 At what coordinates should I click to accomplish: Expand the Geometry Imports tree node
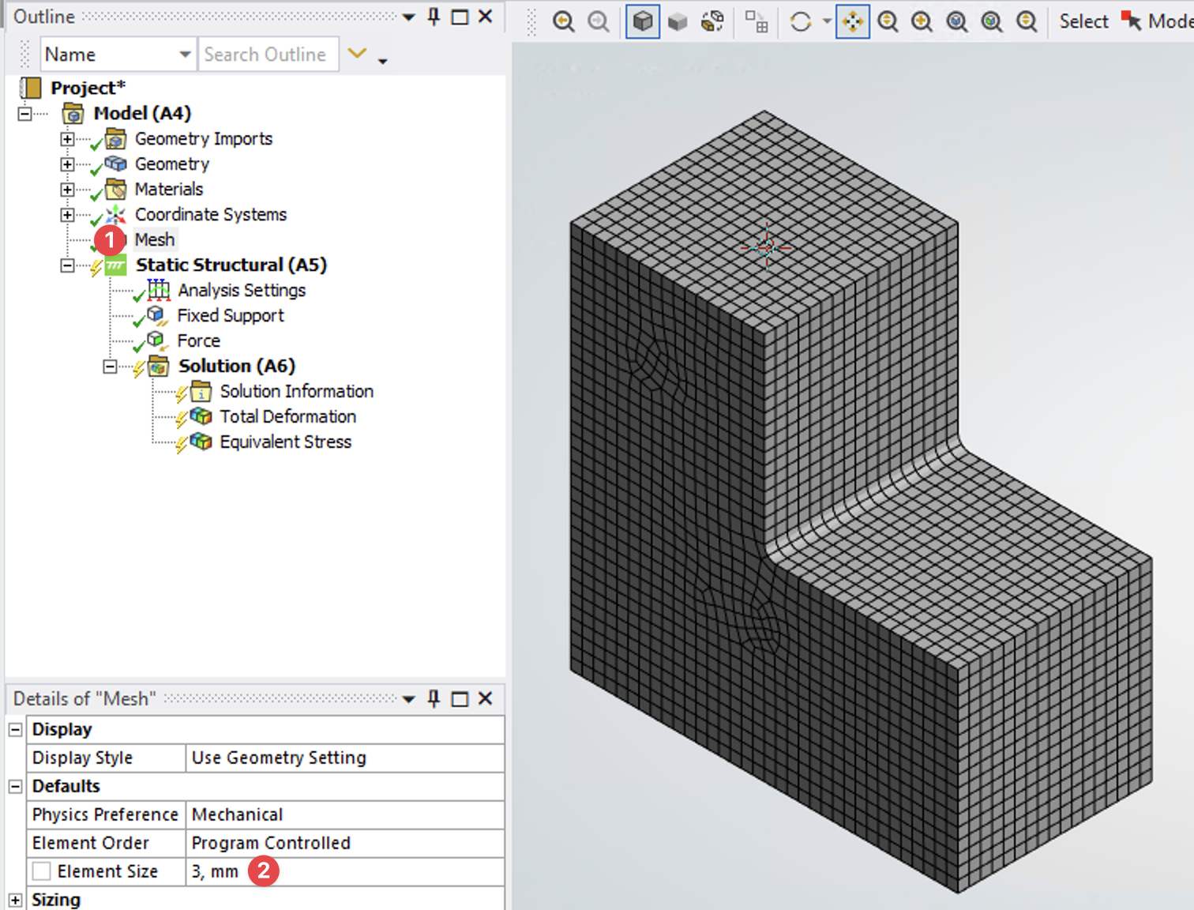tap(67, 139)
